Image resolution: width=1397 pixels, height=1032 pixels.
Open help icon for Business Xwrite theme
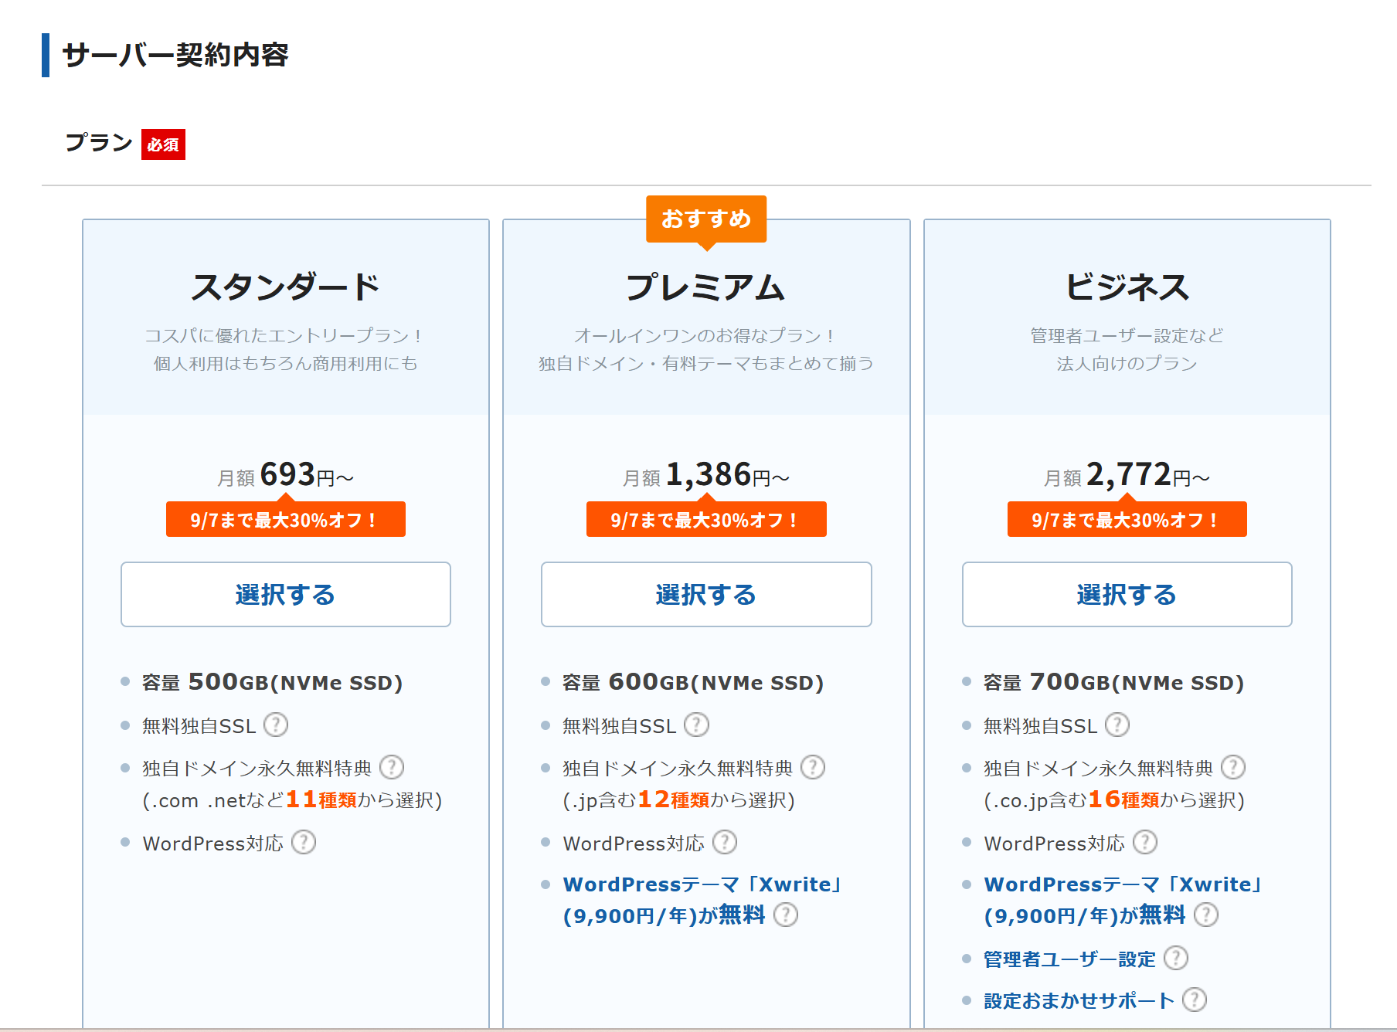1206,915
